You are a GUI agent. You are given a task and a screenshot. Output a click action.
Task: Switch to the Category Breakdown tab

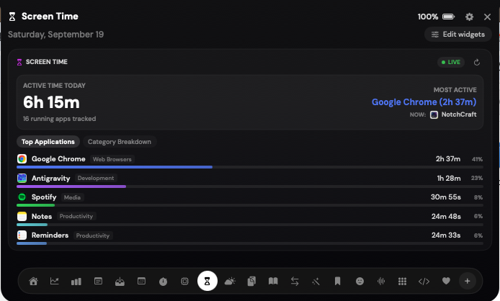pyautogui.click(x=120, y=142)
